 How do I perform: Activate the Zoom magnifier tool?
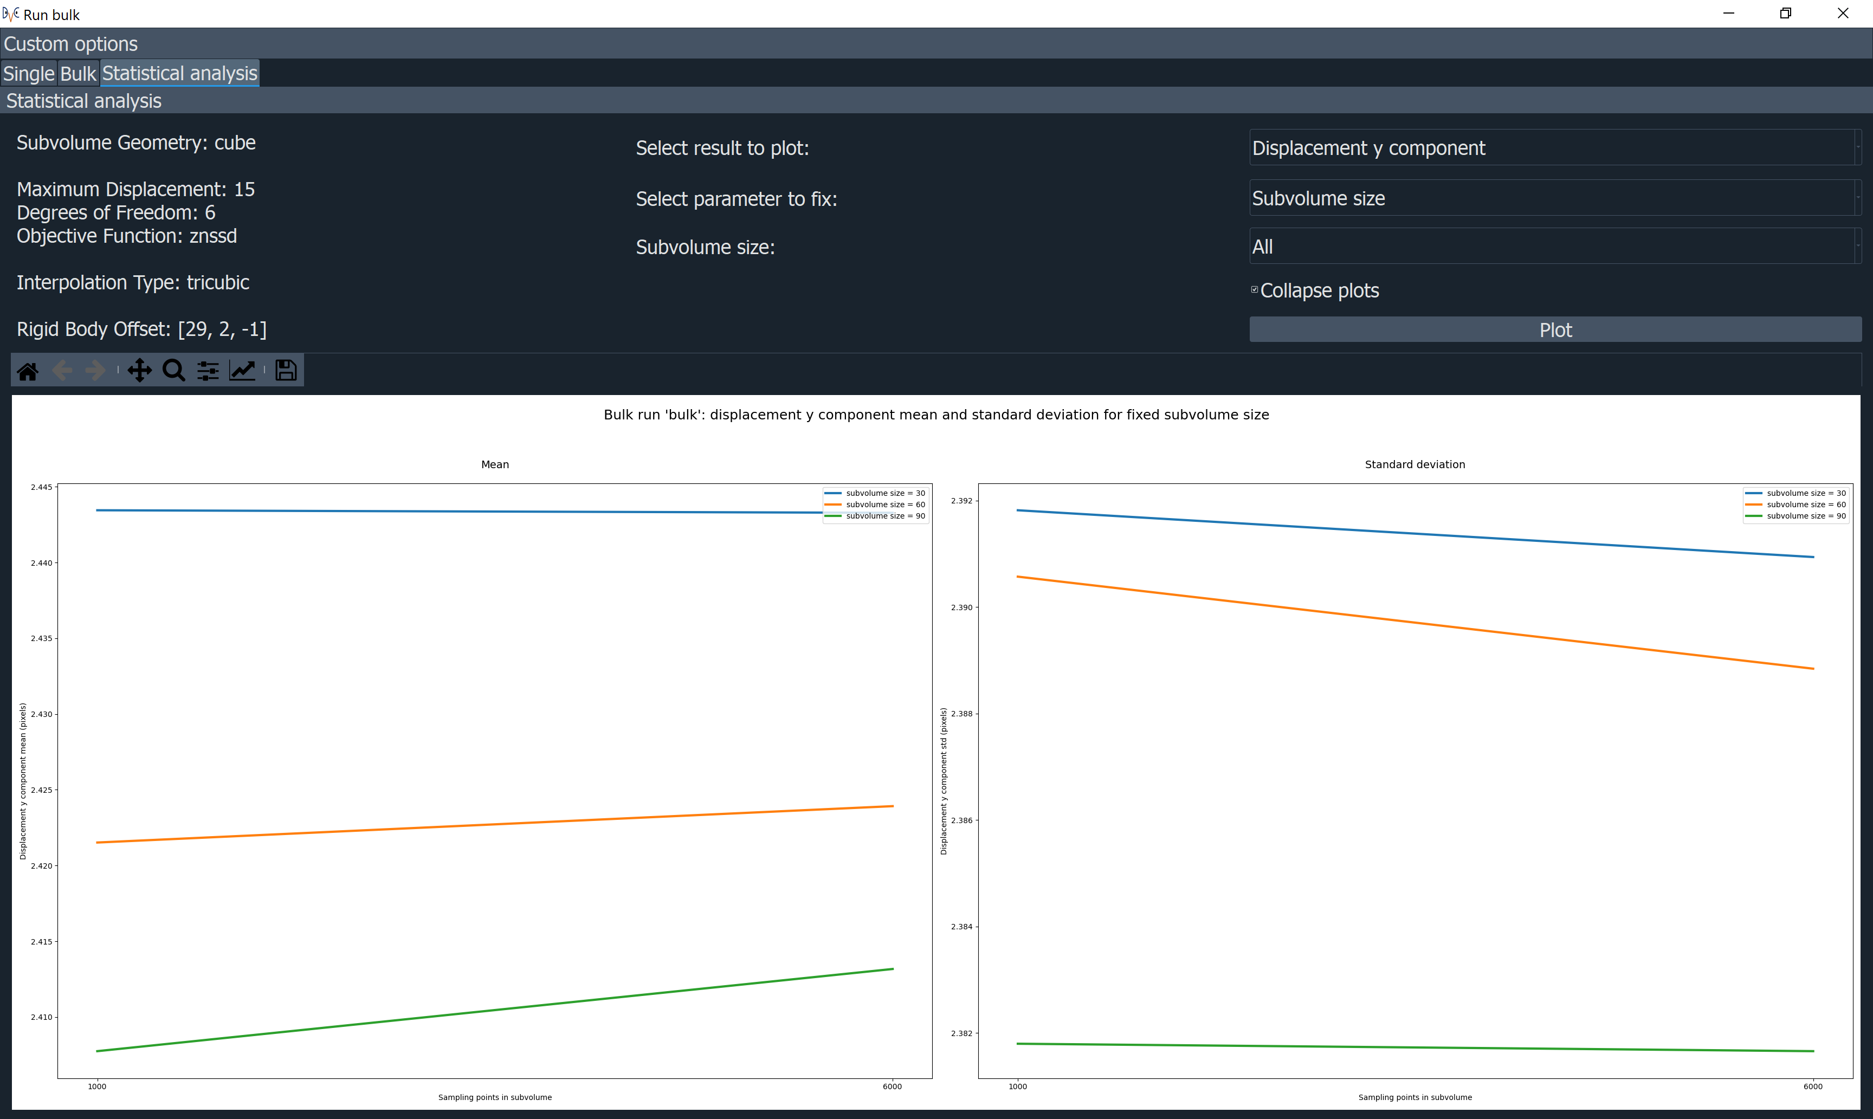click(x=174, y=370)
